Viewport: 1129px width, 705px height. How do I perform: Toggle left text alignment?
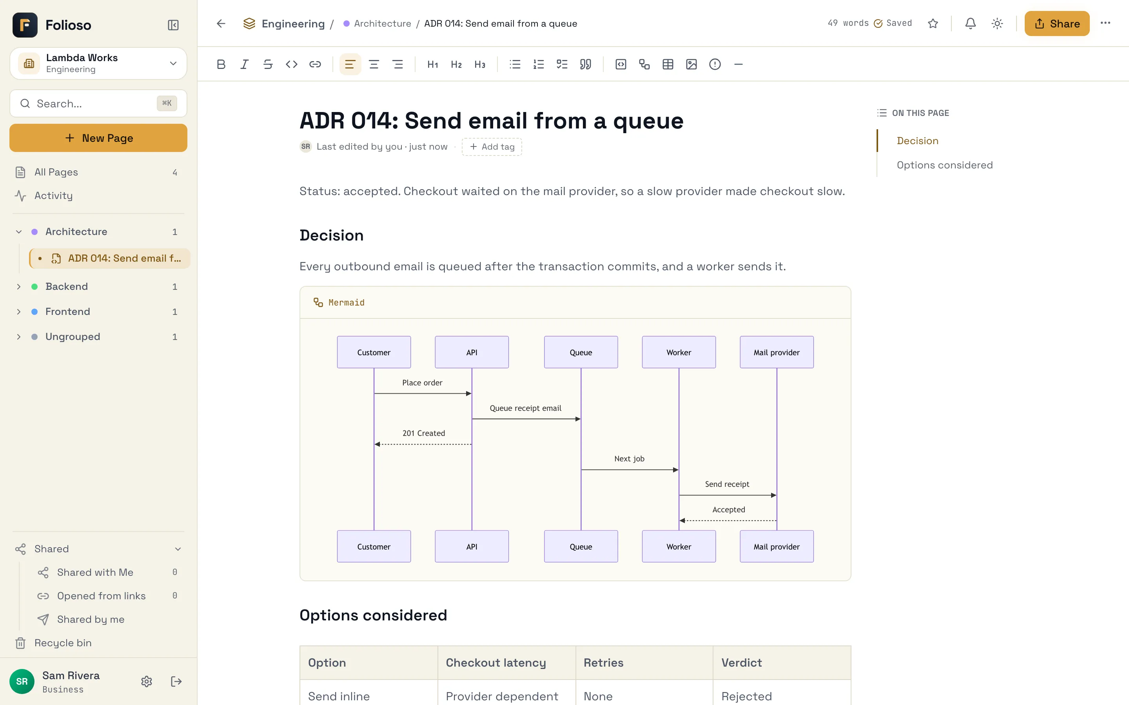(x=350, y=64)
